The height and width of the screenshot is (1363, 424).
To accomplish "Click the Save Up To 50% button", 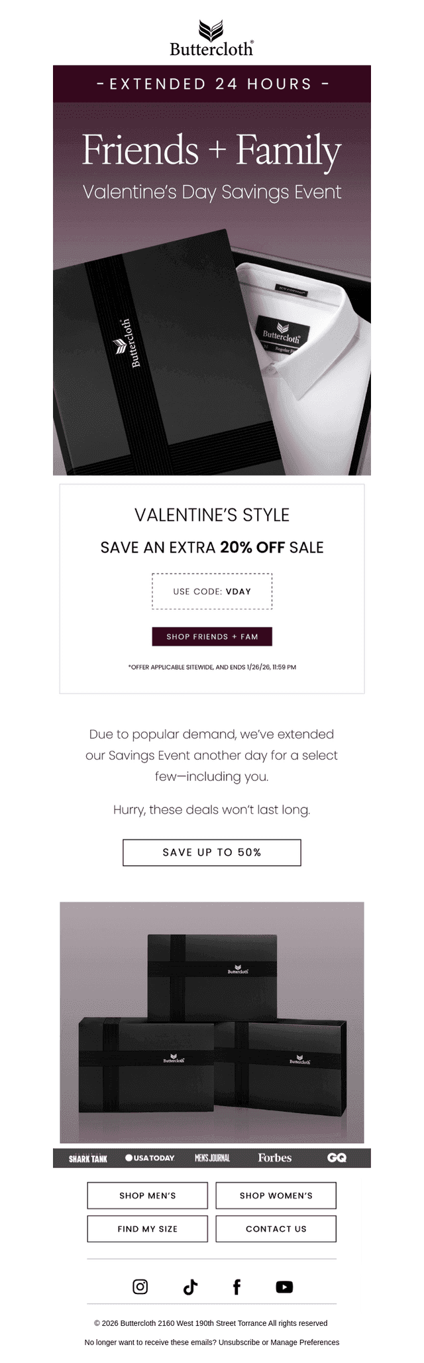I will tap(212, 852).
